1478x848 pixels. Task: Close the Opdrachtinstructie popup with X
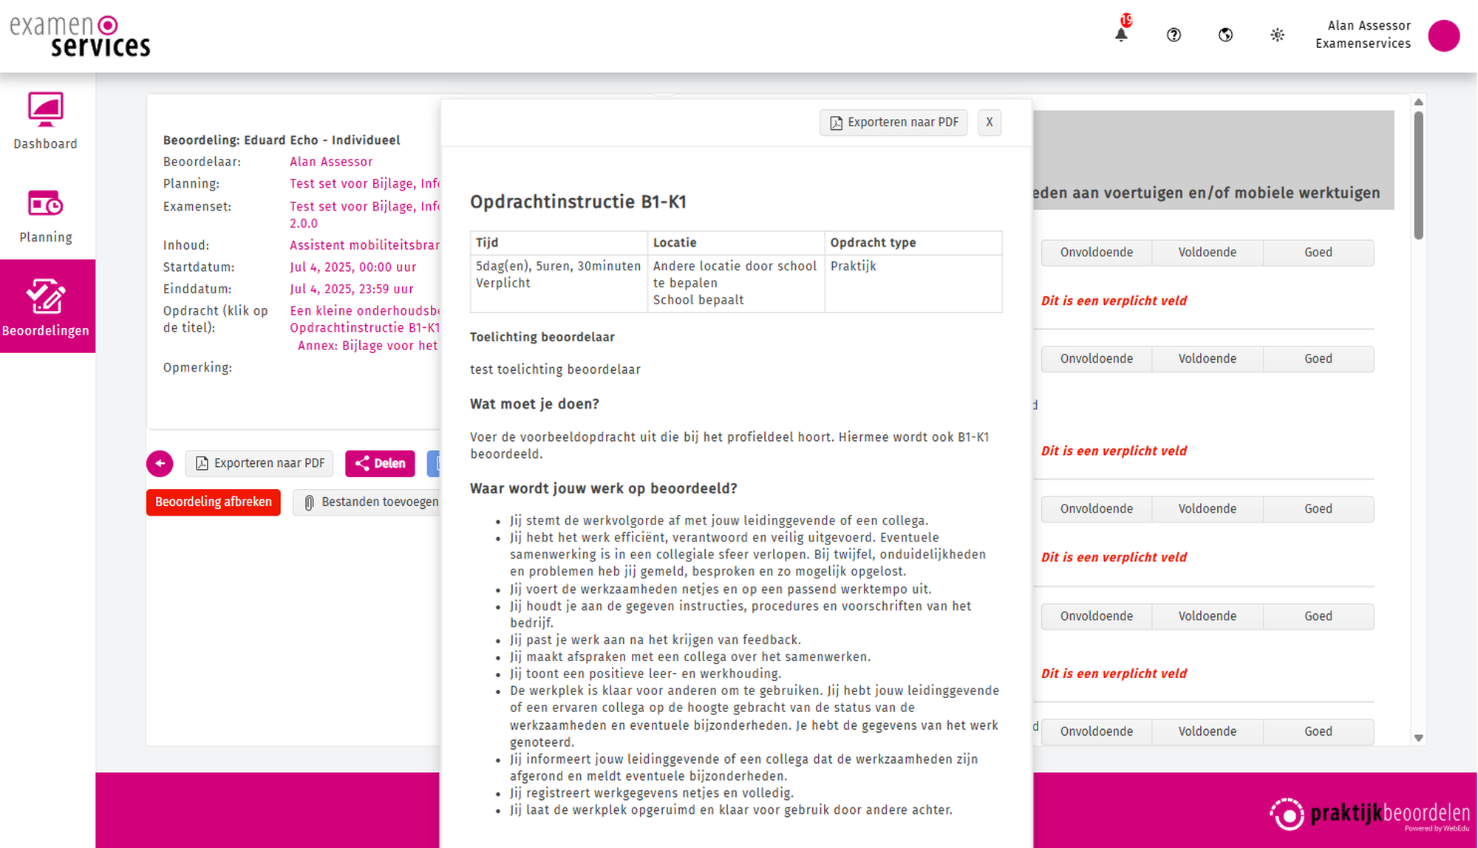click(989, 123)
